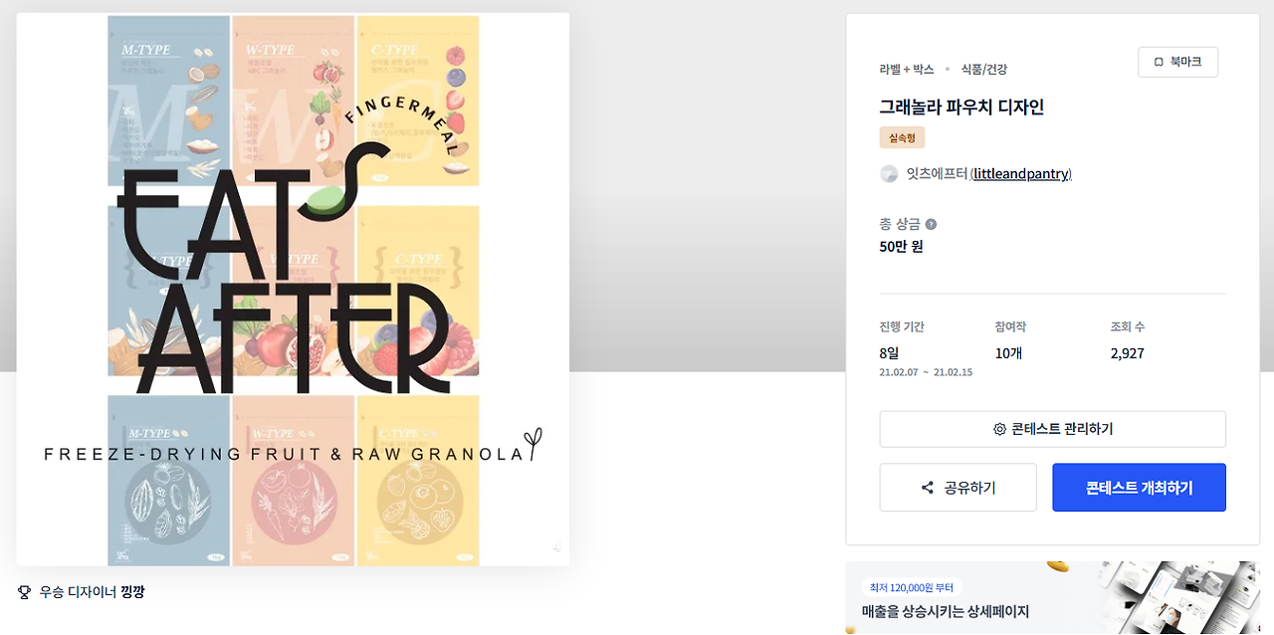Click the small sound icon on design image corner
The height and width of the screenshot is (635, 1274).
click(557, 547)
